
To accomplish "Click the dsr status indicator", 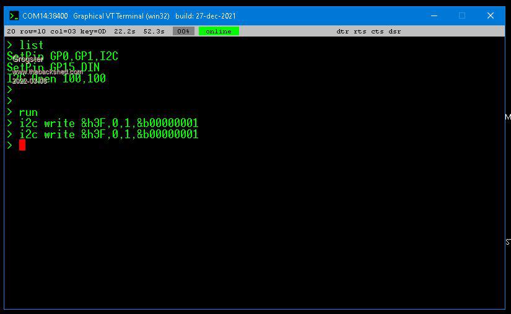I will (395, 31).
